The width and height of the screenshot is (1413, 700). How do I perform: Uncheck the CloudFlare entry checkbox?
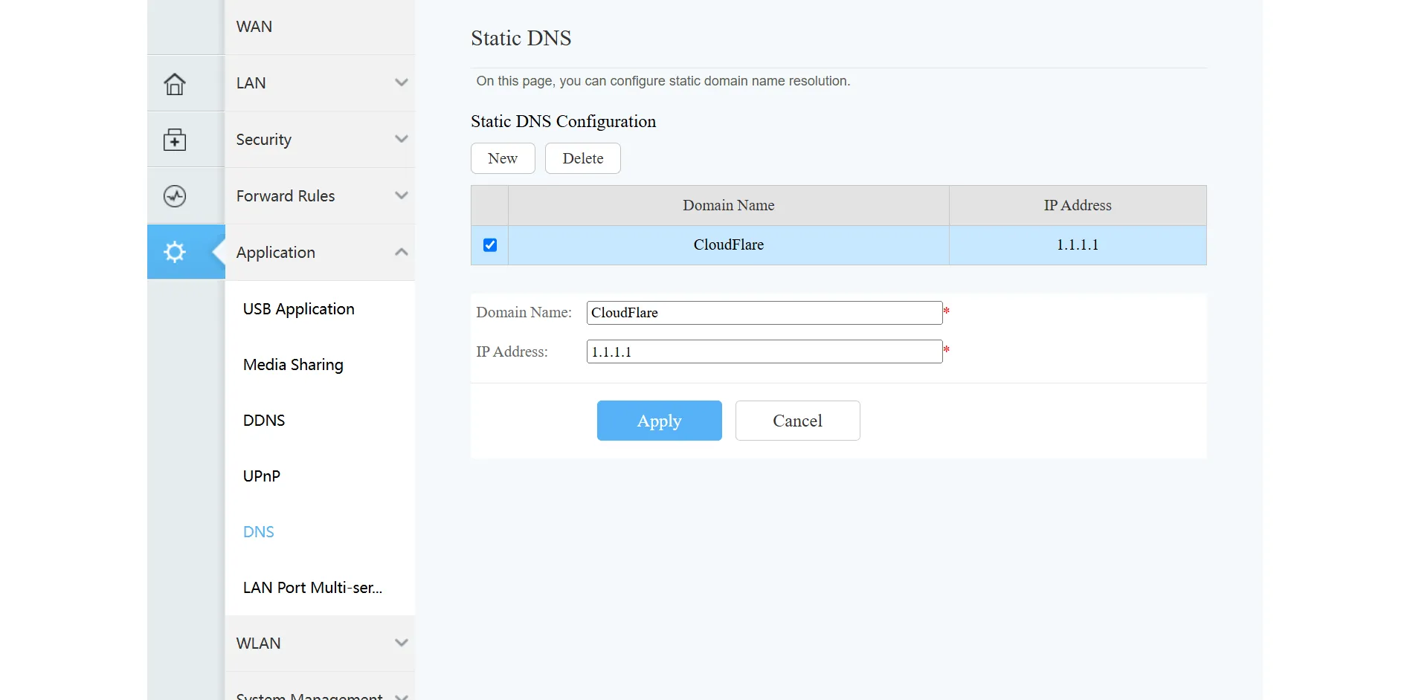point(489,244)
